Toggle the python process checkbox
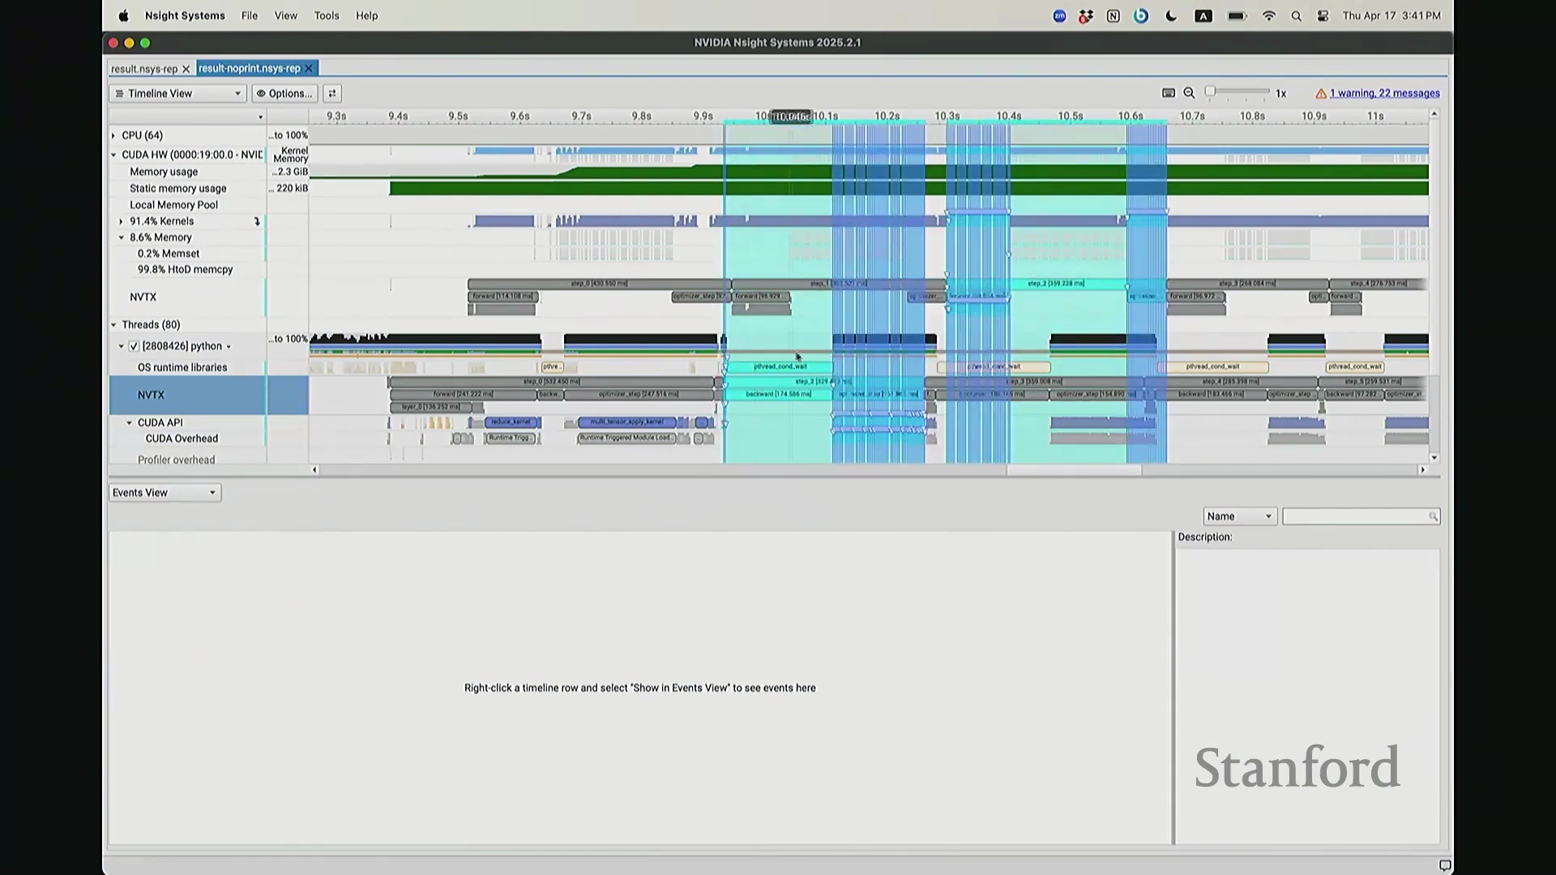 (135, 346)
